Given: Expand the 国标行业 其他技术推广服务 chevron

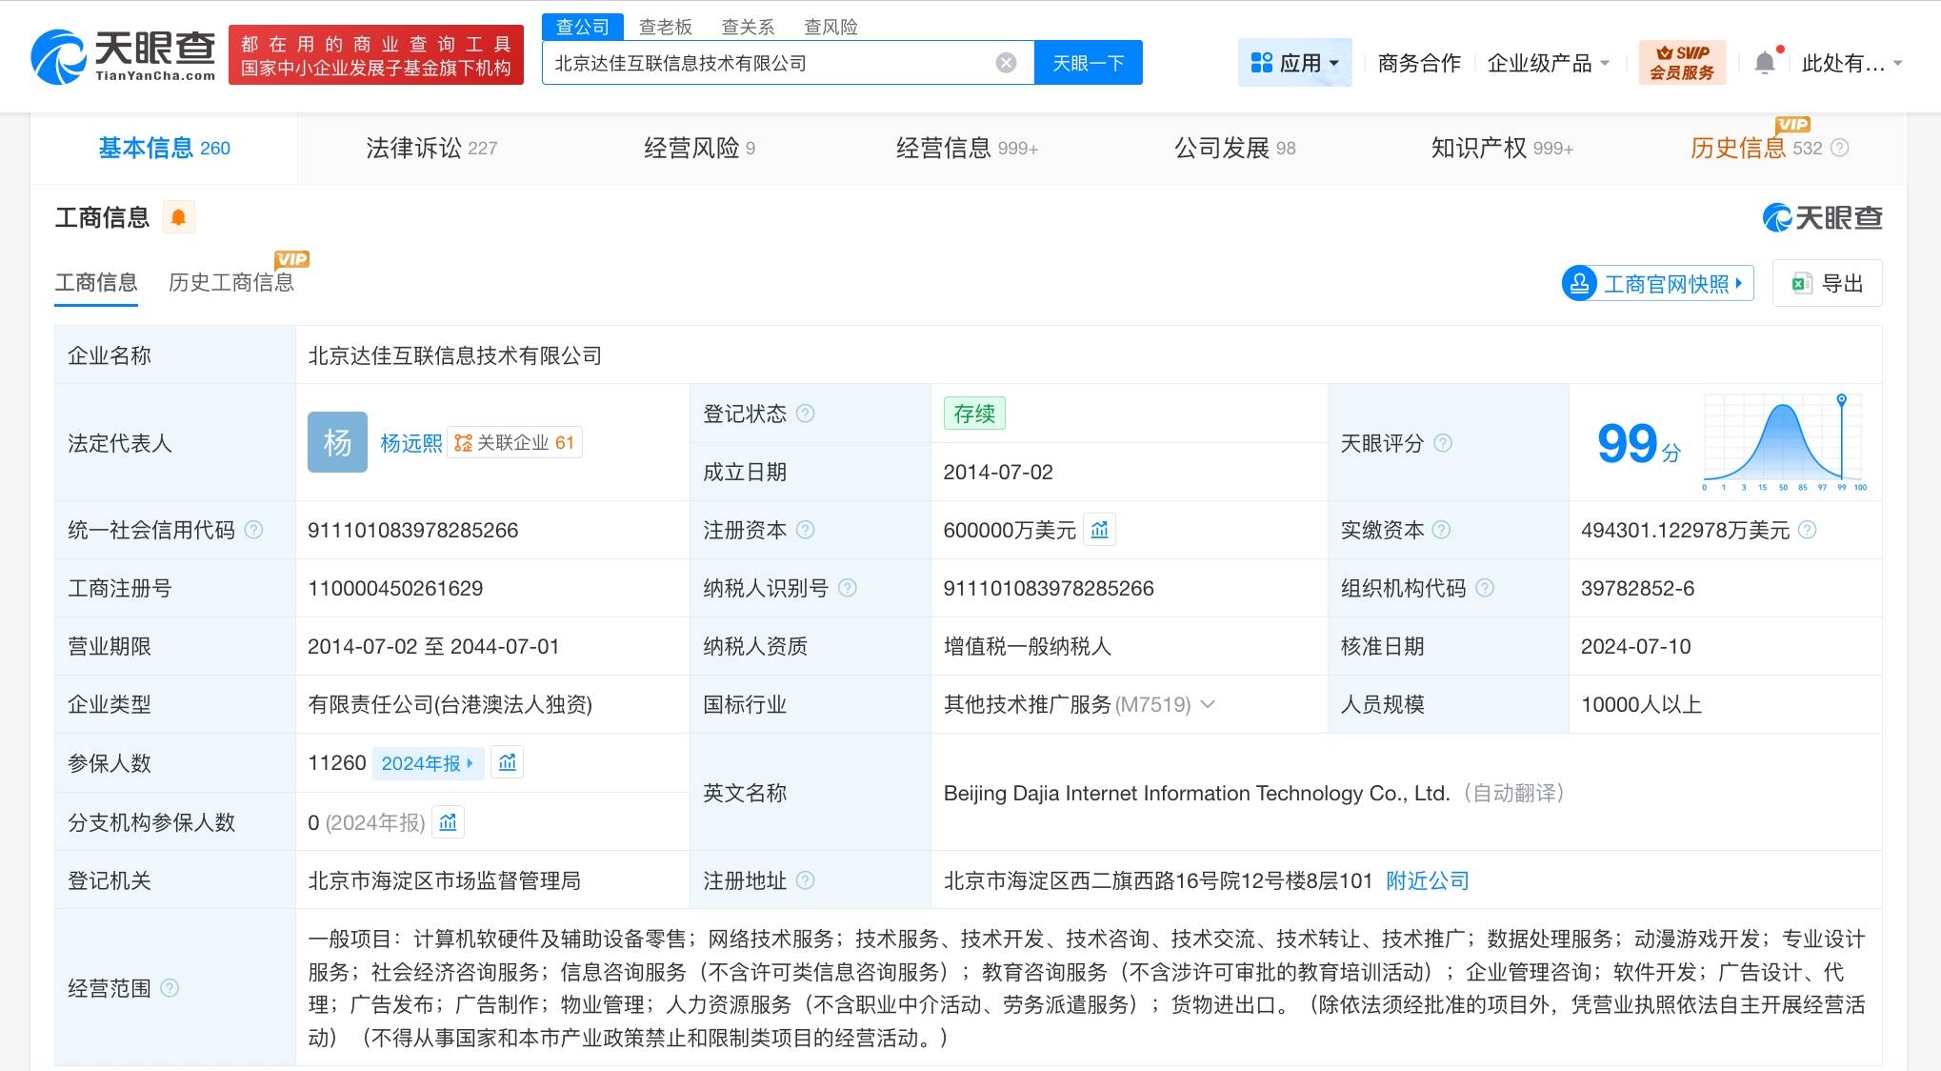Looking at the screenshot, I should coord(1209,704).
